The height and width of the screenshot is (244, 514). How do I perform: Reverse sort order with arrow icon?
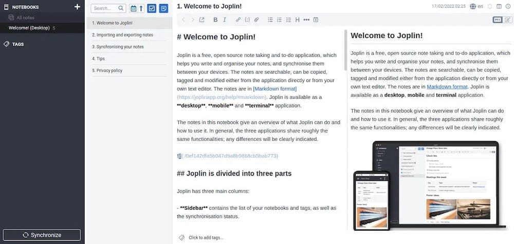click(x=141, y=9)
